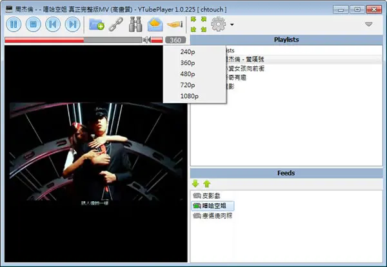
Task: Choose 1080p from the quality menu
Action: [x=189, y=96]
